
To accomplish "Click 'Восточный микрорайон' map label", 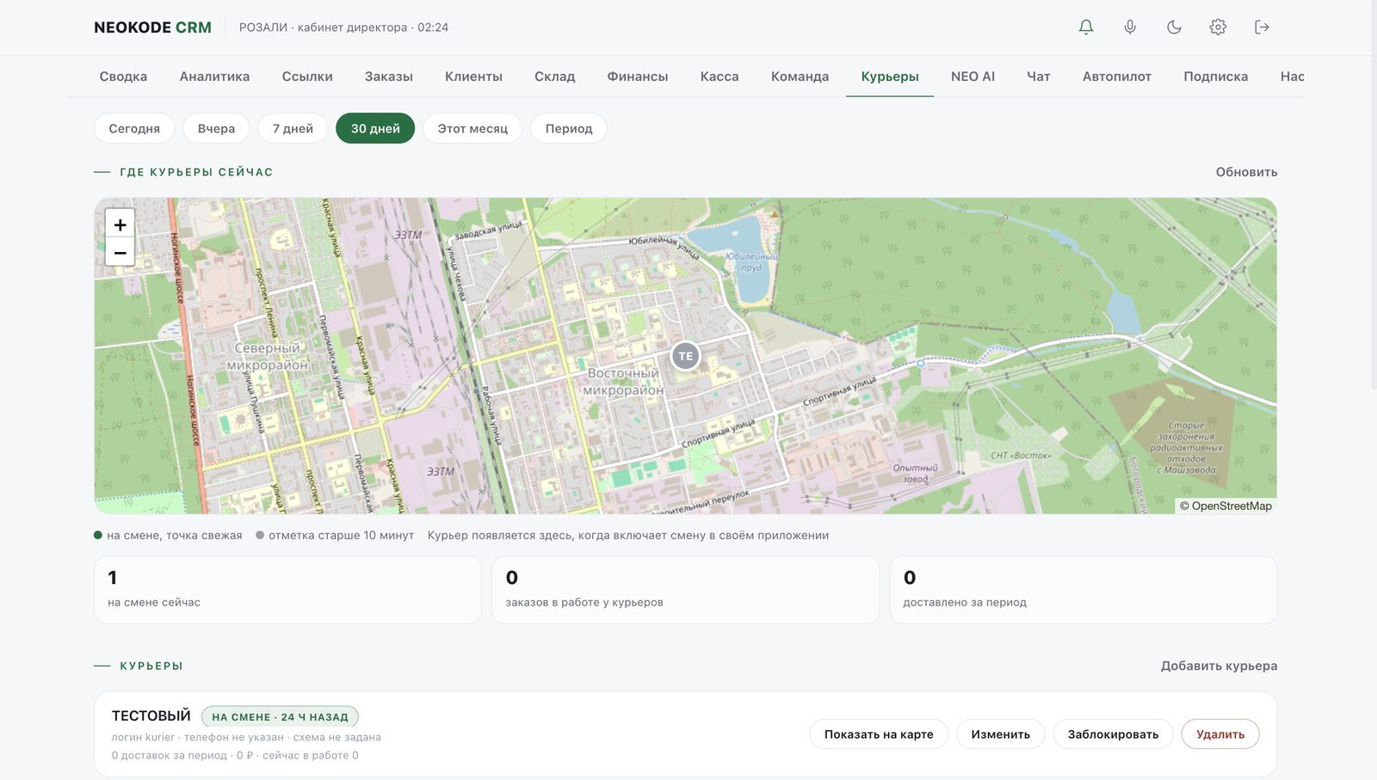I will 624,382.
